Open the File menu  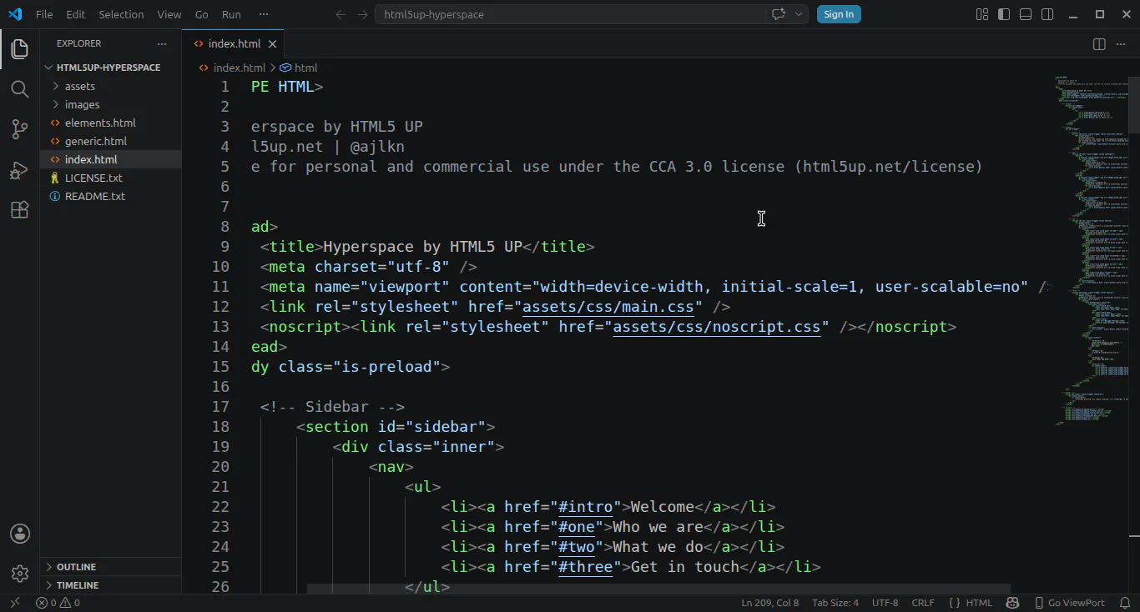pos(44,14)
